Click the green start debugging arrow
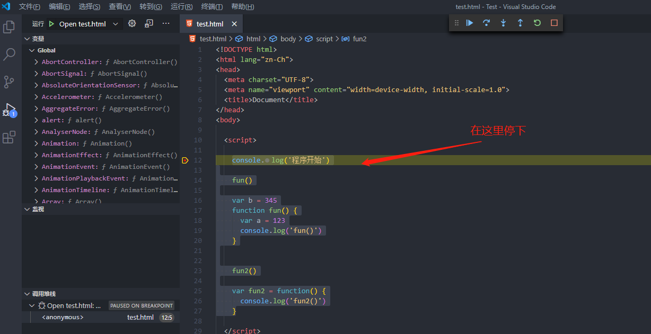This screenshot has width=651, height=334. coord(51,24)
